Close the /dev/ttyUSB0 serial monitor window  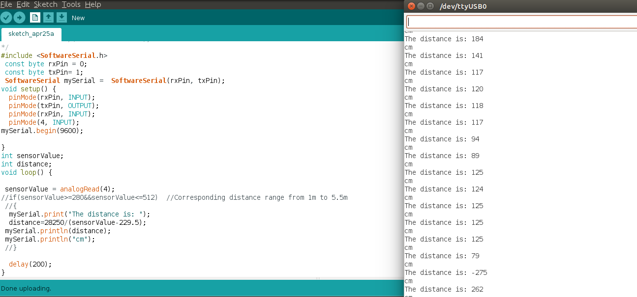pyautogui.click(x=411, y=6)
